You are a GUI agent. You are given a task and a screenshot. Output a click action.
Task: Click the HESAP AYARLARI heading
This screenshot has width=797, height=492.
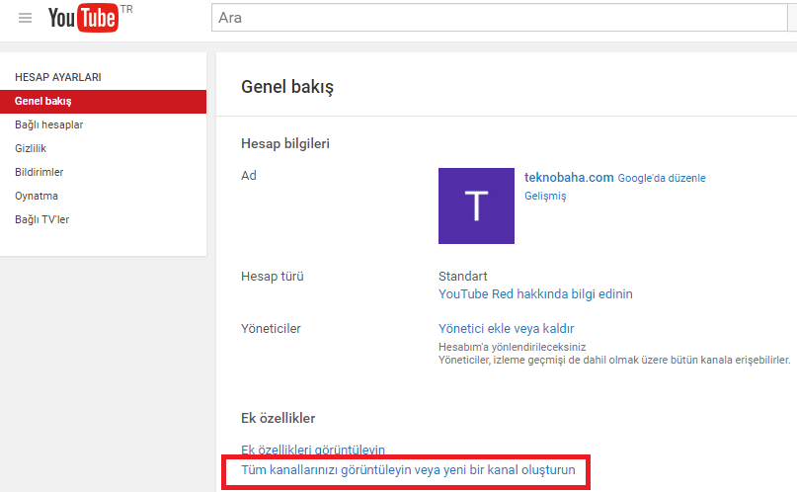coord(58,77)
